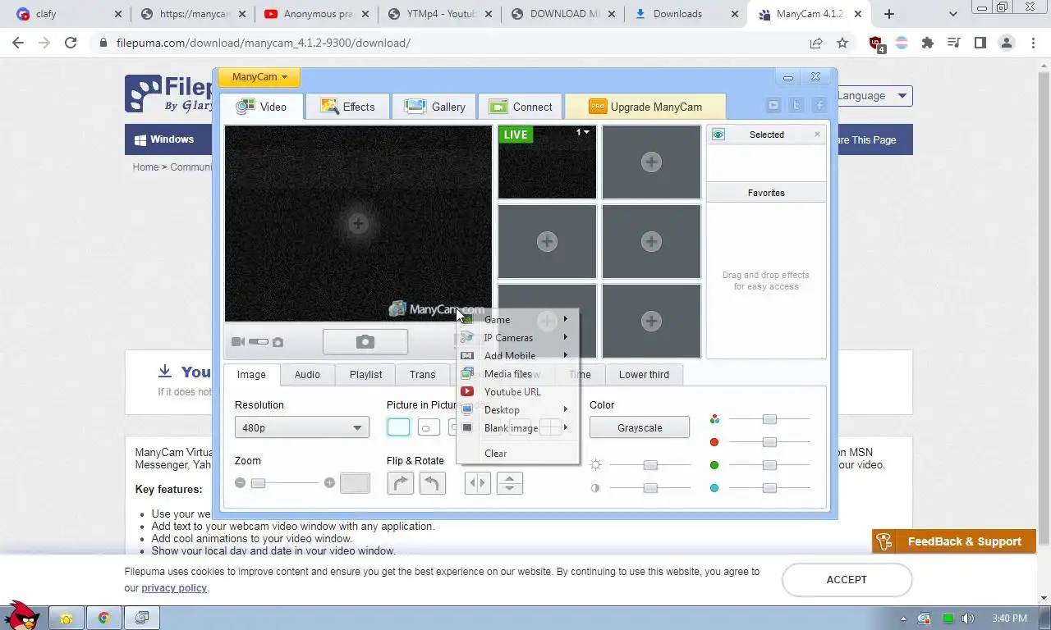The height and width of the screenshot is (630, 1051).
Task: Flip video vertically
Action: [509, 483]
